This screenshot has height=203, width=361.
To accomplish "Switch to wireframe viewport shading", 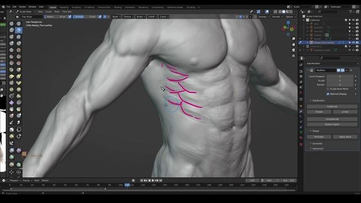I will click(280, 12).
